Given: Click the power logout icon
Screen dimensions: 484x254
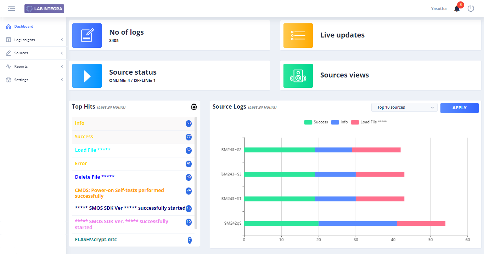Looking at the screenshot, I should click(471, 8).
